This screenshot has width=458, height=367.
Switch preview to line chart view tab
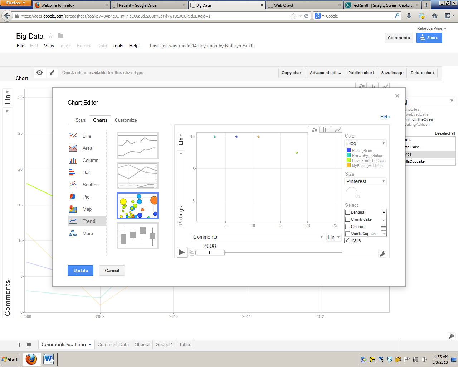pos(337,130)
